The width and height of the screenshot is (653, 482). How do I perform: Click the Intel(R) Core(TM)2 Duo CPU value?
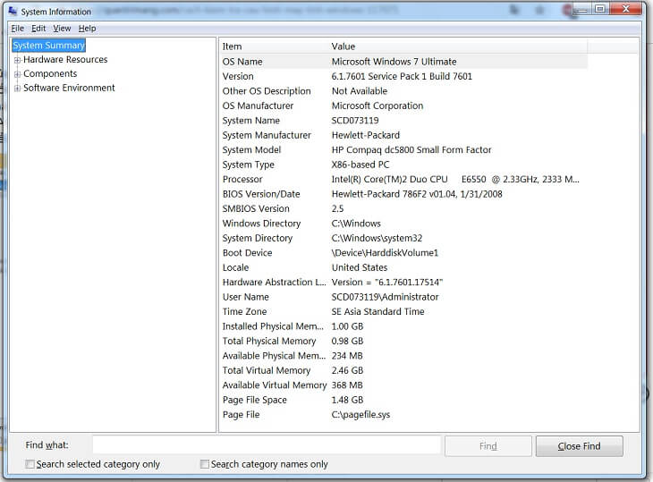pyautogui.click(x=455, y=179)
